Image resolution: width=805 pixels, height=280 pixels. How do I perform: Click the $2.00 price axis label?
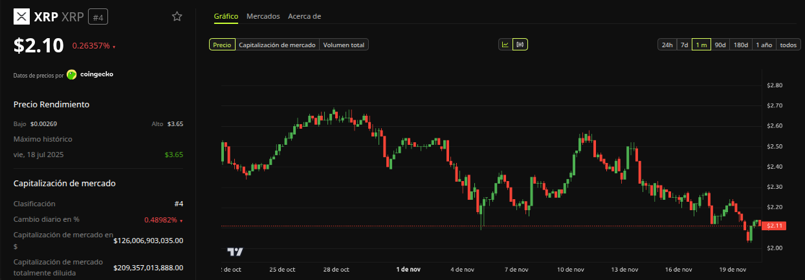tap(774, 248)
